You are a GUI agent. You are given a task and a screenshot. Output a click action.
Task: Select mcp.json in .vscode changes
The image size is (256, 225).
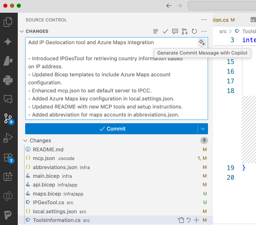point(116,158)
